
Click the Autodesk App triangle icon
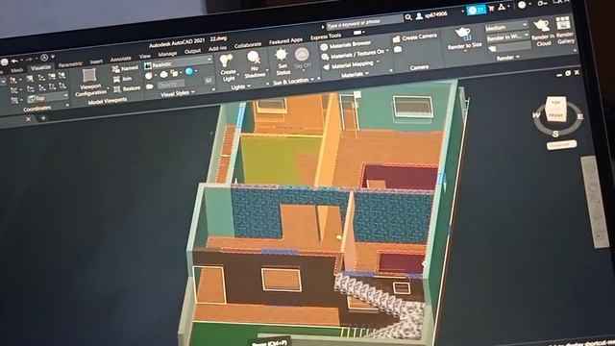point(502,7)
